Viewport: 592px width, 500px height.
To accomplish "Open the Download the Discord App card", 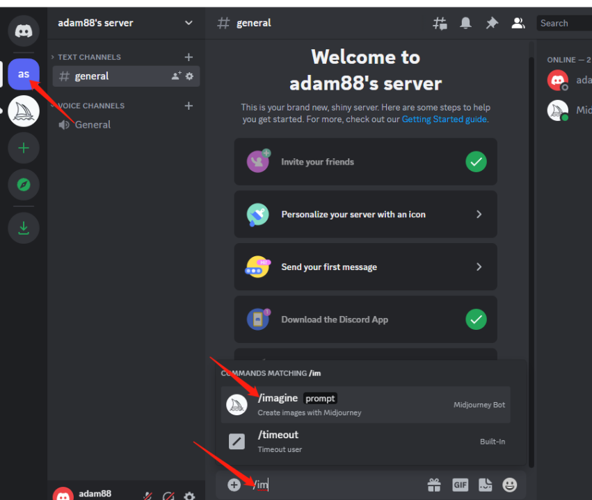I will (x=365, y=319).
